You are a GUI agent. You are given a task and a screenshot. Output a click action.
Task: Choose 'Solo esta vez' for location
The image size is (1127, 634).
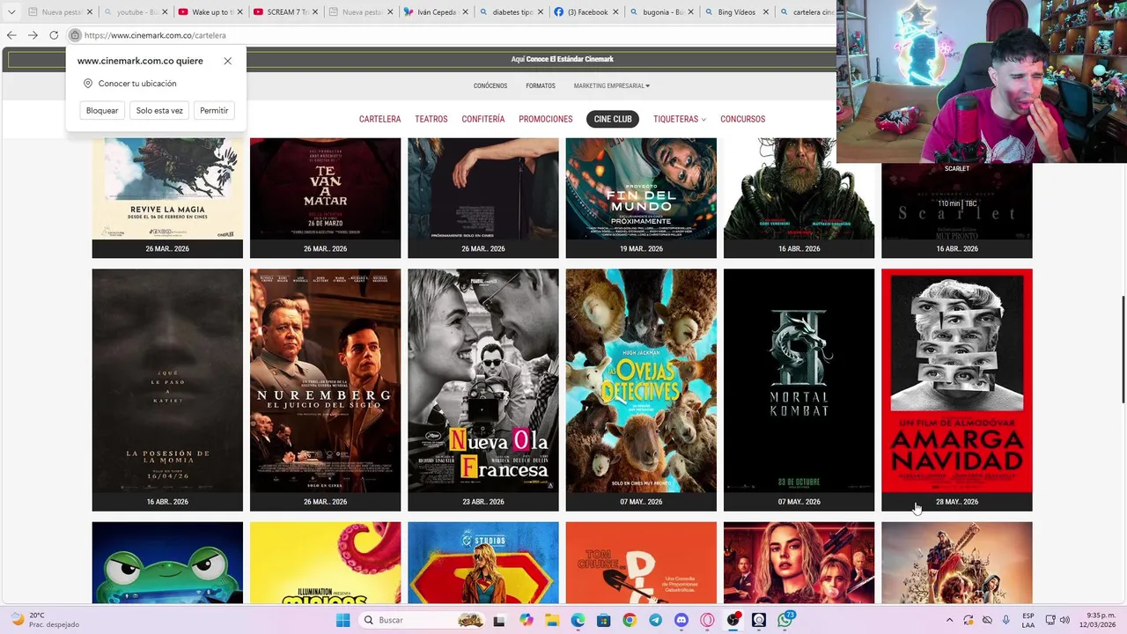click(159, 110)
